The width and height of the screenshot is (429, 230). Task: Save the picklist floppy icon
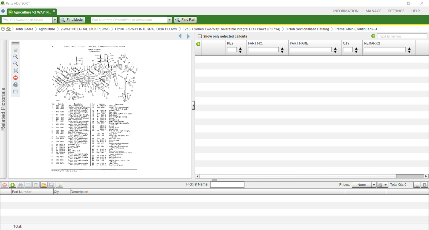[52, 185]
